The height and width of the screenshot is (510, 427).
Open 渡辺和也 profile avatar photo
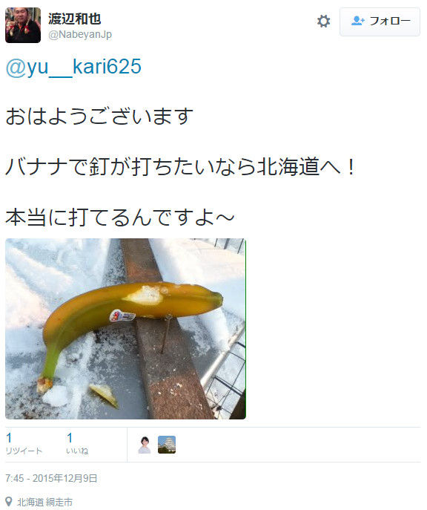(x=23, y=25)
